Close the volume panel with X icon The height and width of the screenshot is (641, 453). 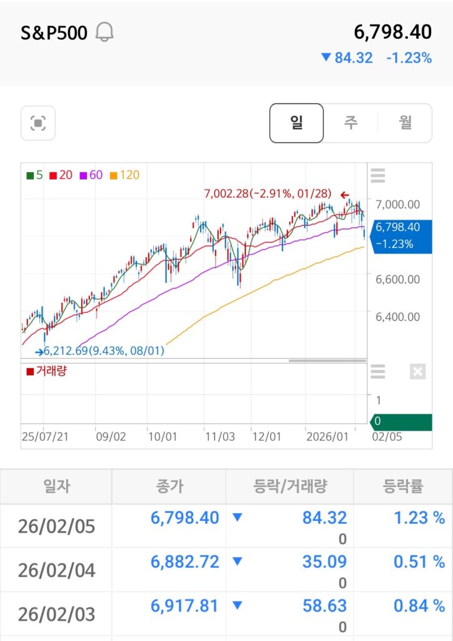417,372
